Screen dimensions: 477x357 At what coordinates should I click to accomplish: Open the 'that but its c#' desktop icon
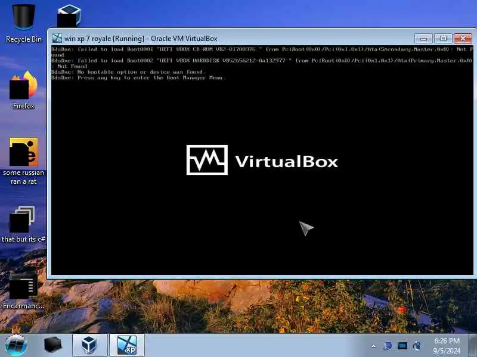pos(23,224)
